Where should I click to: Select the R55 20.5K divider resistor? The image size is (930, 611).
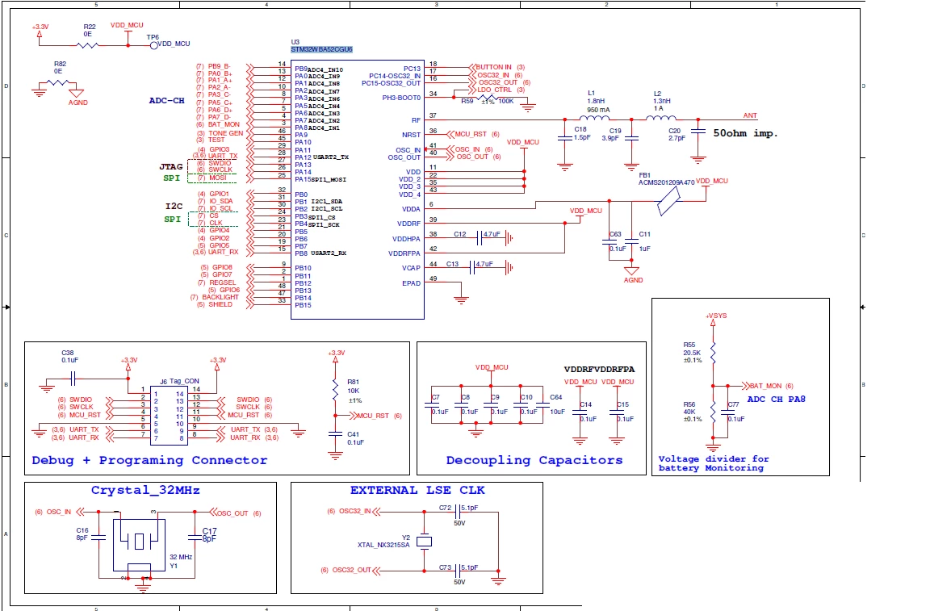[x=713, y=354]
